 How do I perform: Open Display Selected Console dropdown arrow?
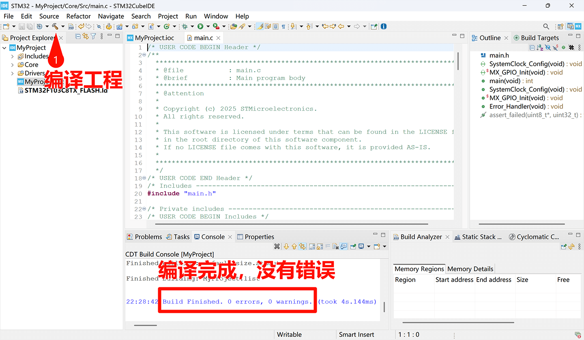click(x=369, y=246)
